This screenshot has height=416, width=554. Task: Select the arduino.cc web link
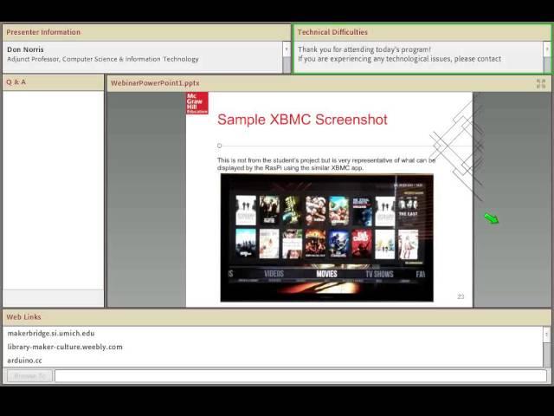coord(24,361)
